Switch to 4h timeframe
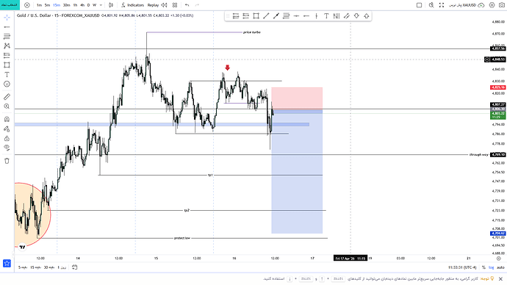507x285 pixels. pos(82,5)
